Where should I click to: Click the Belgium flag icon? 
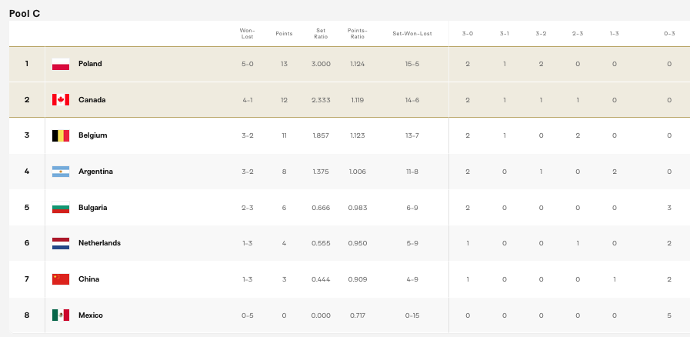pyautogui.click(x=61, y=135)
